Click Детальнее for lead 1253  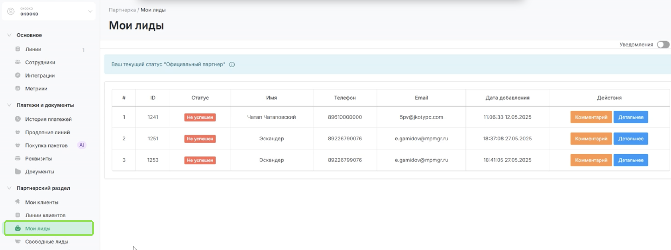point(630,160)
